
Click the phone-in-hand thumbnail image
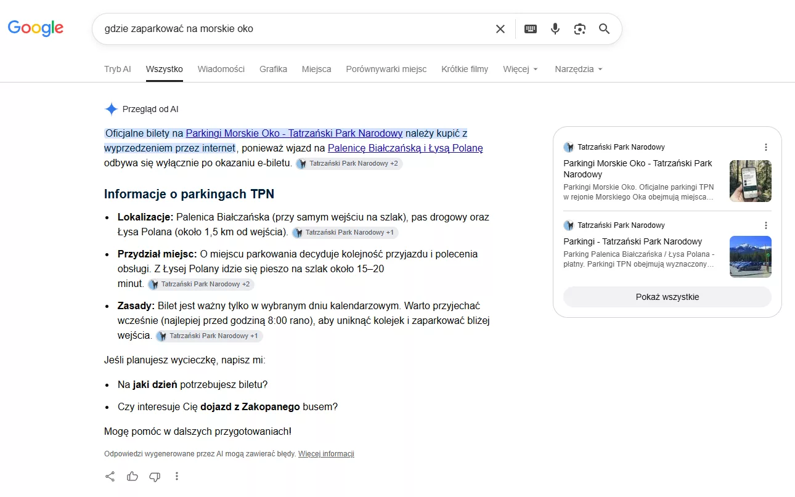pyautogui.click(x=751, y=181)
